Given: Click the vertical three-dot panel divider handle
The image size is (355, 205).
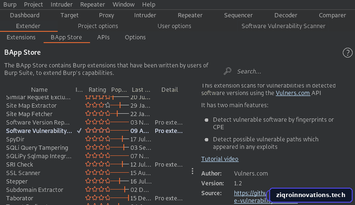Looking at the screenshot, I should click(192, 171).
